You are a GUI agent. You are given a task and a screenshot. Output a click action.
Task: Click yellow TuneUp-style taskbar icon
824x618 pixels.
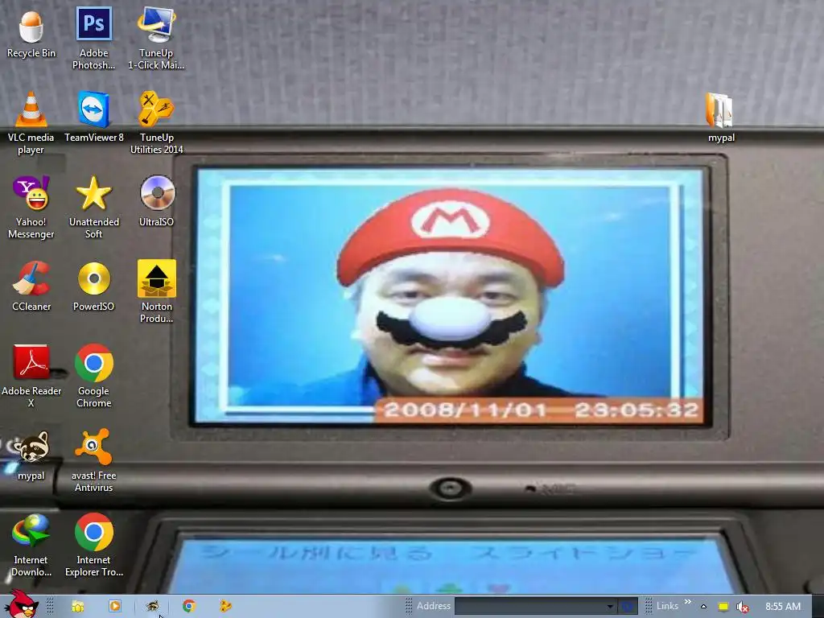[225, 607]
